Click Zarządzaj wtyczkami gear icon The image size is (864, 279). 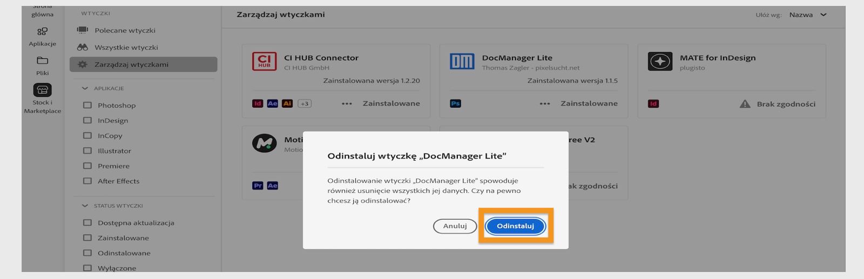coord(82,65)
